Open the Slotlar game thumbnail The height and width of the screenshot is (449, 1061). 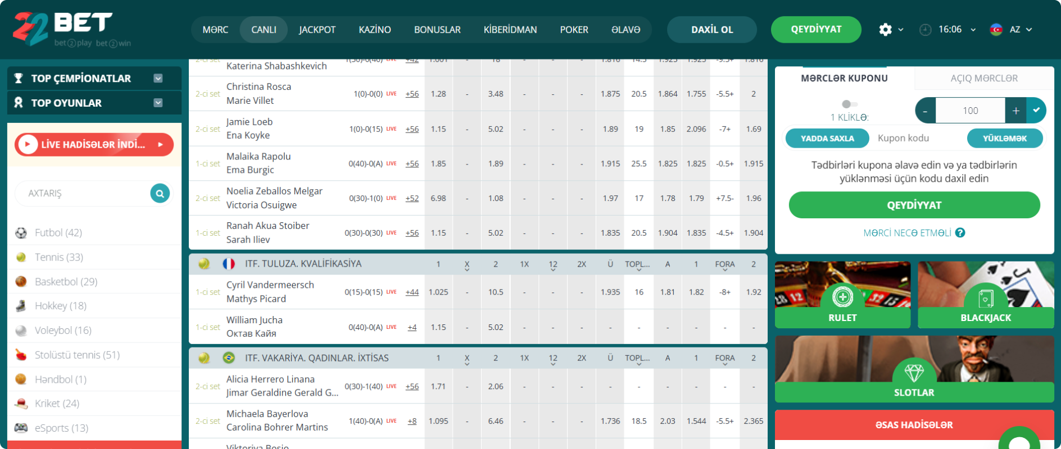914,369
